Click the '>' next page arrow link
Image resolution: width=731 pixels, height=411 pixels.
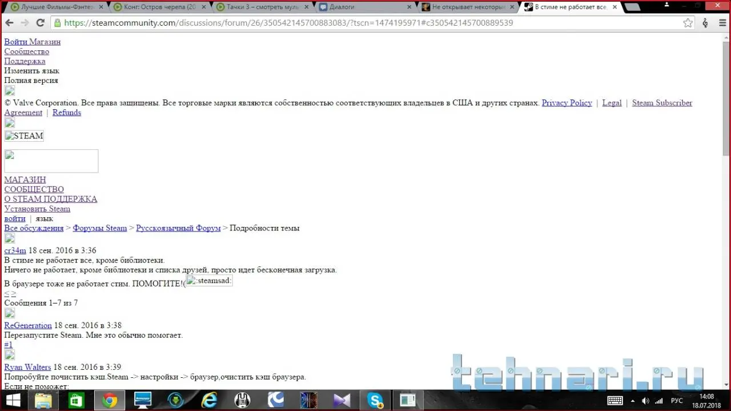coord(13,293)
